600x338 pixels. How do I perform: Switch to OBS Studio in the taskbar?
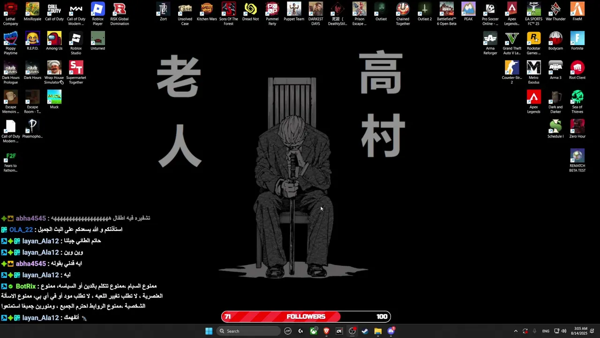(x=352, y=331)
